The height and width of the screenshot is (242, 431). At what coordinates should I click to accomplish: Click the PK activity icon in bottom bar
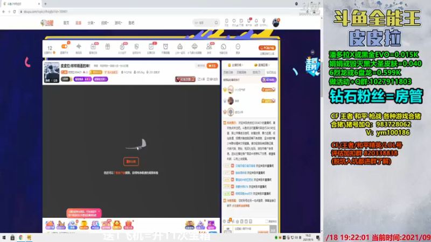coord(95,225)
